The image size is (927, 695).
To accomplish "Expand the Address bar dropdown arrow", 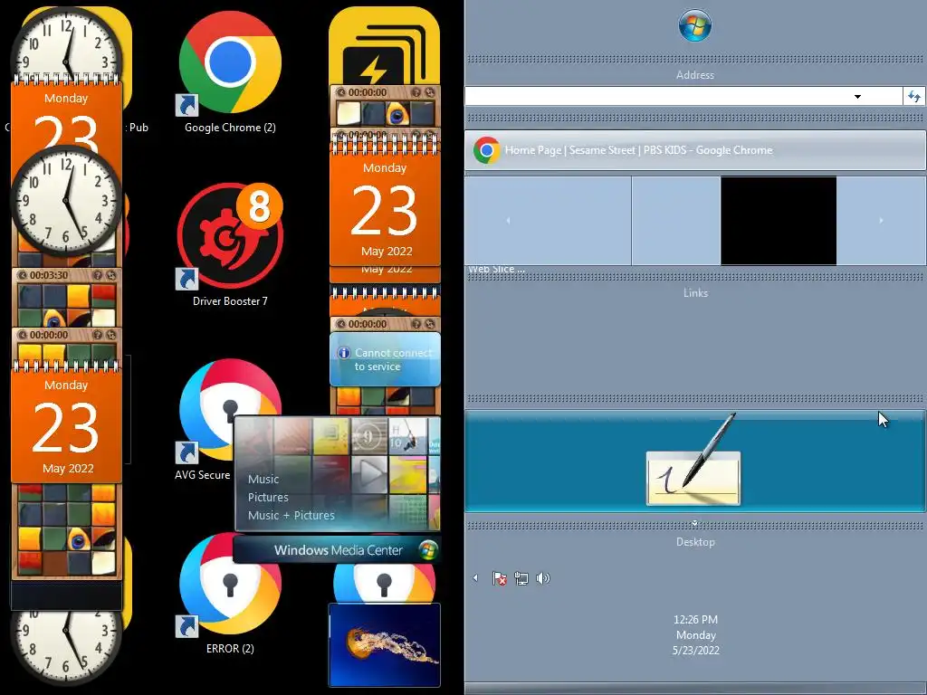I will coord(857,96).
